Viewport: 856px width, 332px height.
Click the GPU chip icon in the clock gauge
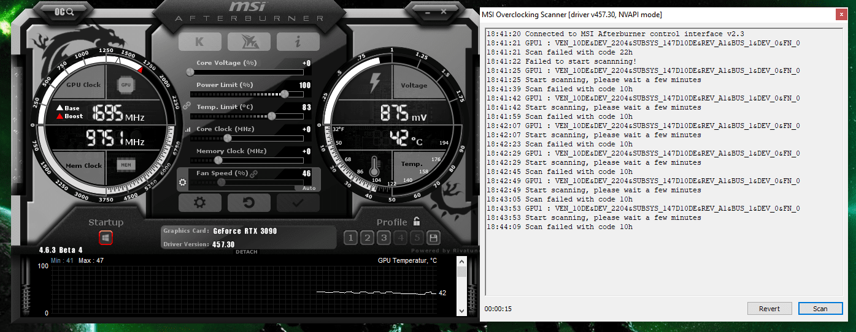point(126,85)
